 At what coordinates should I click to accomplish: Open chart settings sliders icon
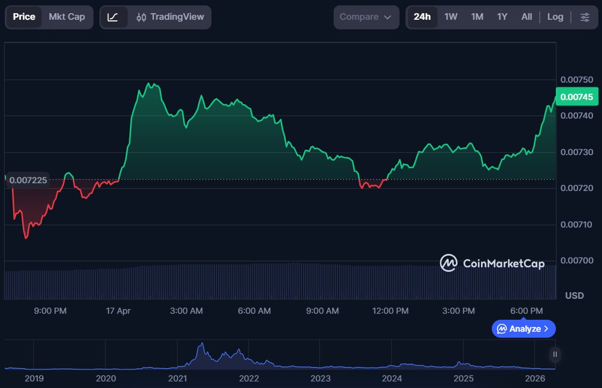tap(585, 17)
